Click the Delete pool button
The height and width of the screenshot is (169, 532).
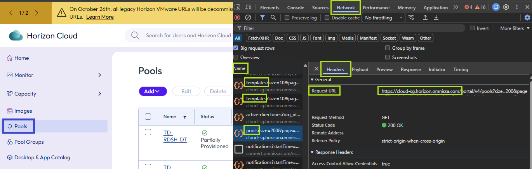click(x=218, y=91)
